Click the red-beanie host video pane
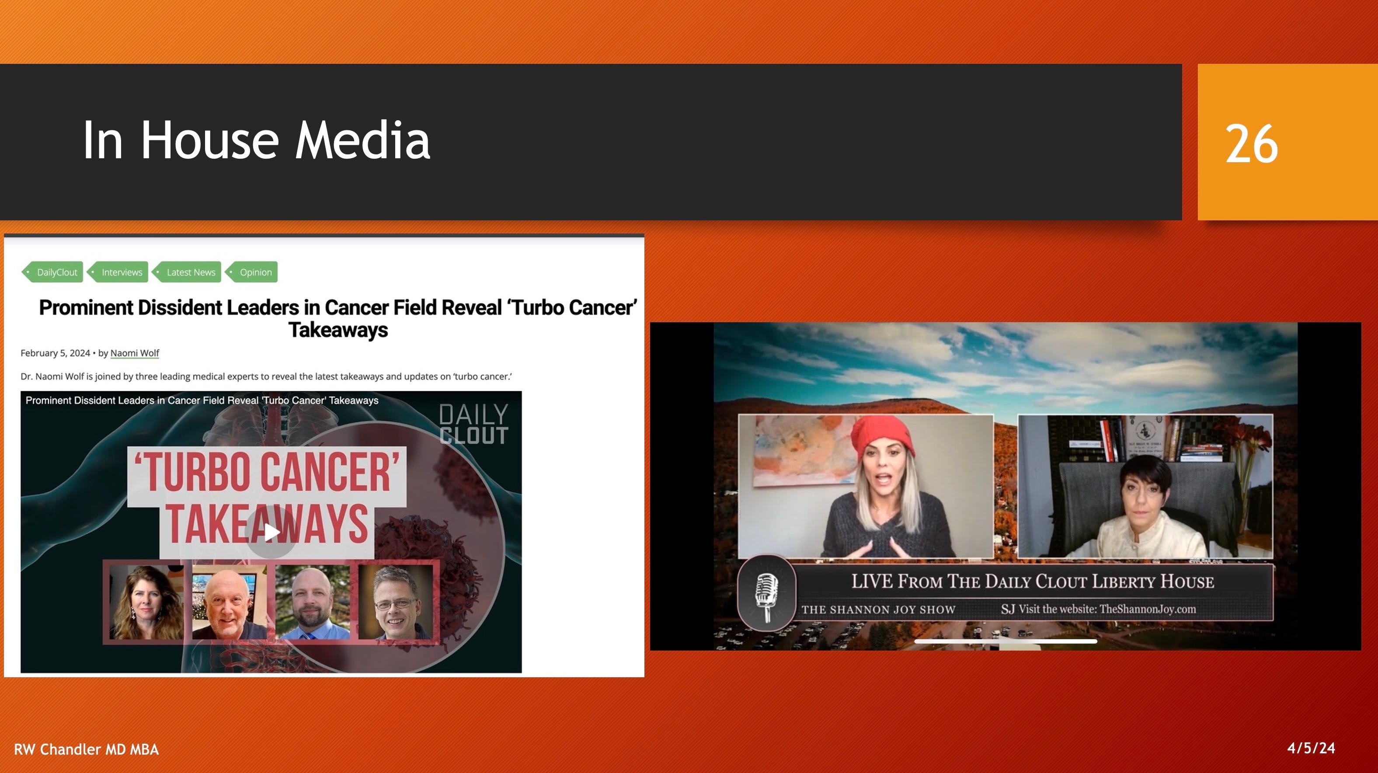1378x773 pixels. tap(866, 486)
